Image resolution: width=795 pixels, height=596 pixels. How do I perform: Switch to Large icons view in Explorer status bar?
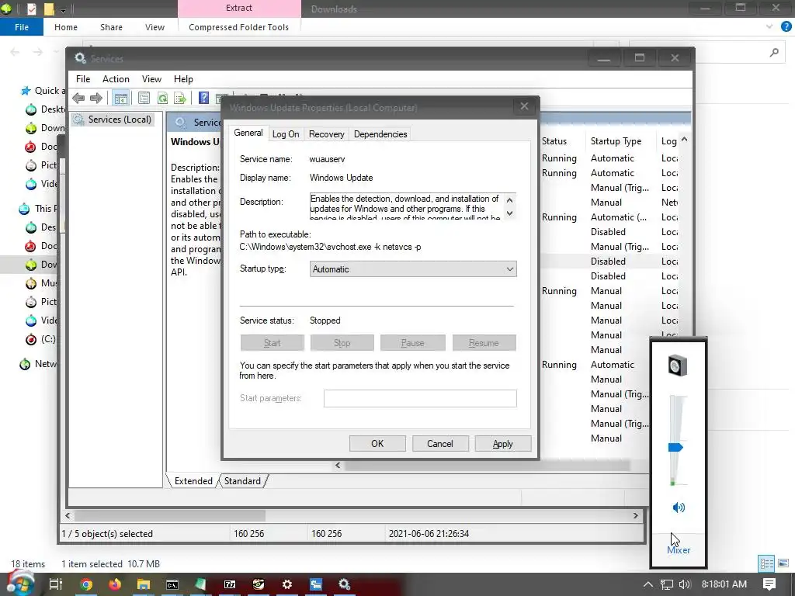pos(783,563)
